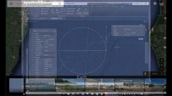Select the Aligned dimensional constraint tool
Screen dimensions: 172x96
(58, 11)
